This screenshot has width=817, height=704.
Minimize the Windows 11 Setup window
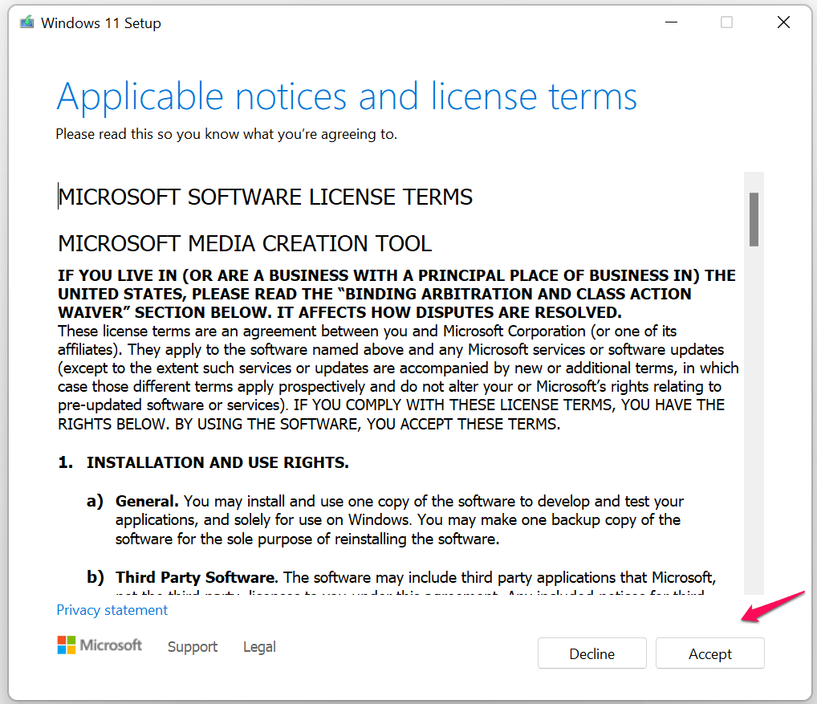point(671,22)
